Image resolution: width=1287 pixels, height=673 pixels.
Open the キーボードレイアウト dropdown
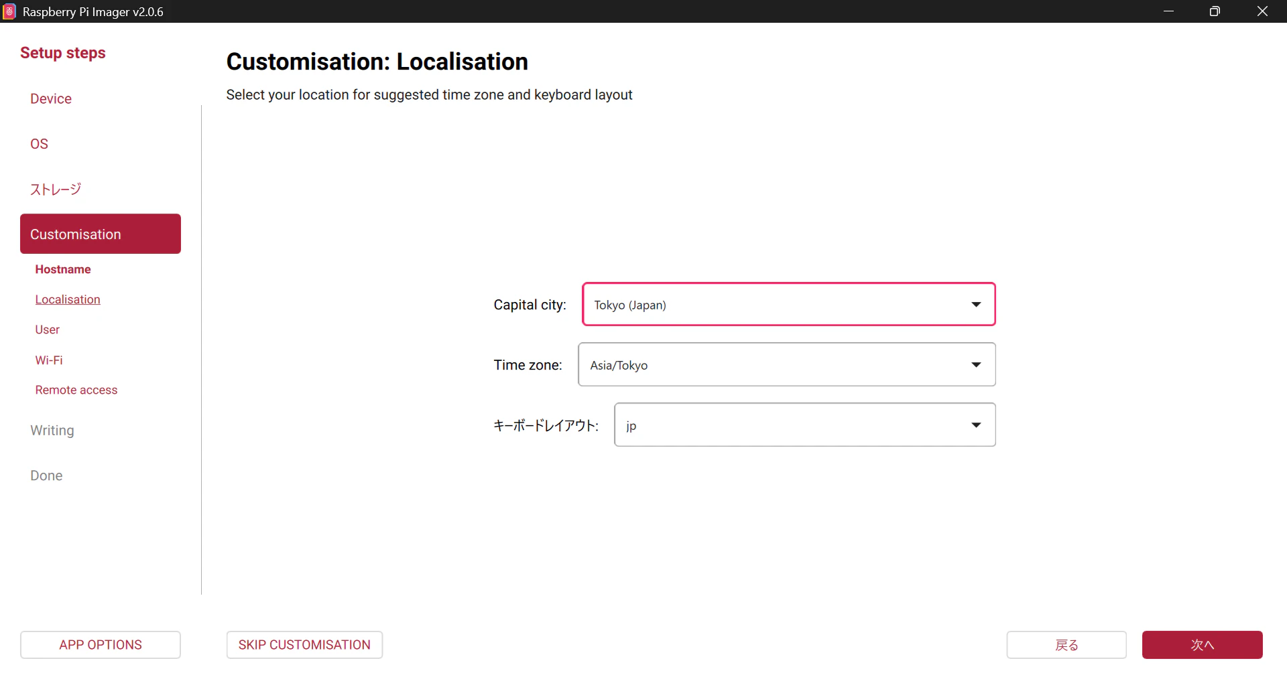[805, 425]
